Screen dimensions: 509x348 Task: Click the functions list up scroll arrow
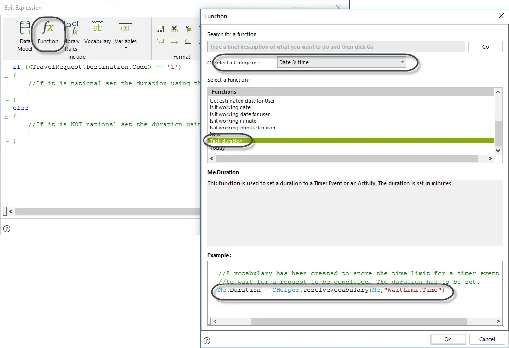click(x=498, y=92)
